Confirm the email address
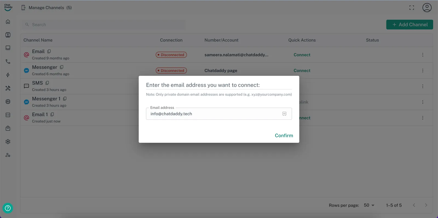Image resolution: width=438 pixels, height=218 pixels. pyautogui.click(x=284, y=136)
